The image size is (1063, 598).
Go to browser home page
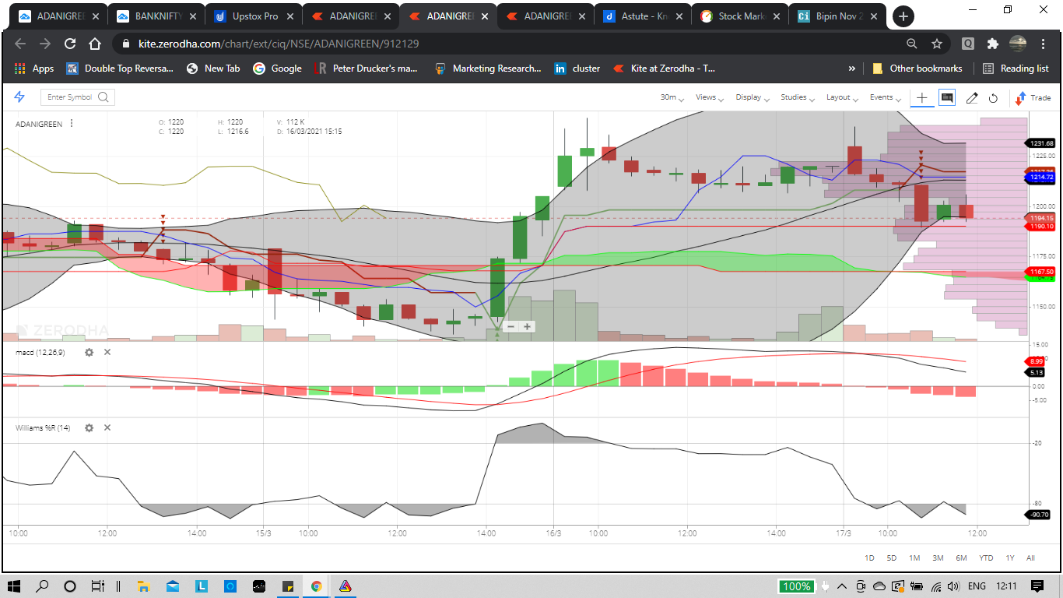tap(95, 44)
